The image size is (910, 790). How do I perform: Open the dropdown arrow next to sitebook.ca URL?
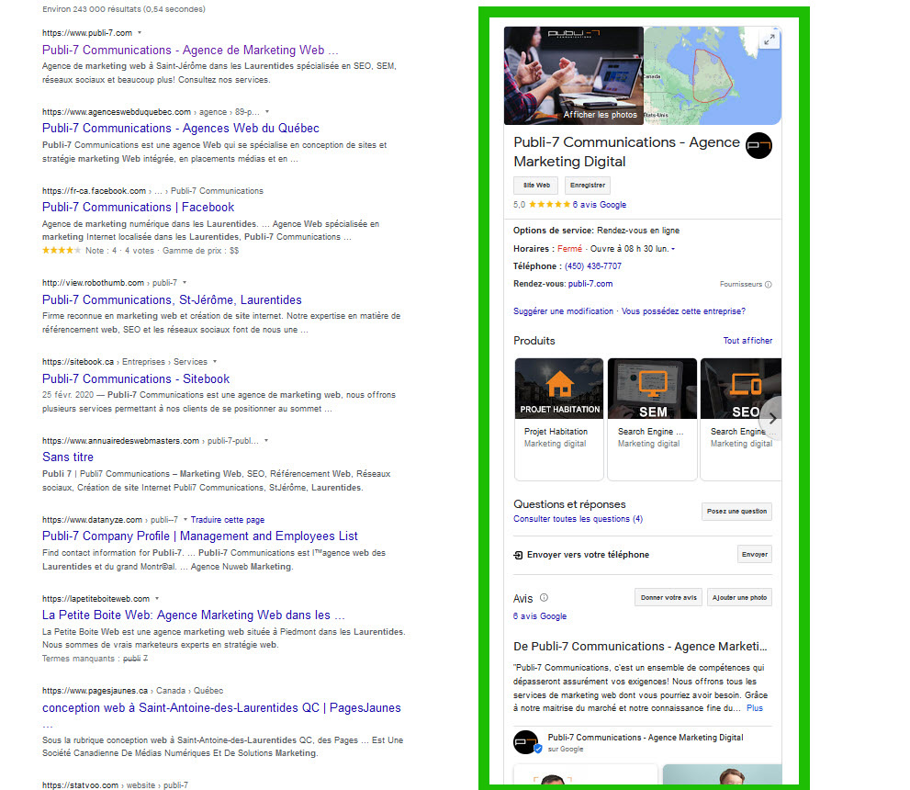215,362
